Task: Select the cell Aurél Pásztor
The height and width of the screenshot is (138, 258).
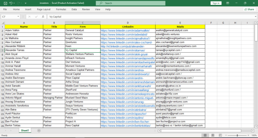Action: click(x=24, y=114)
